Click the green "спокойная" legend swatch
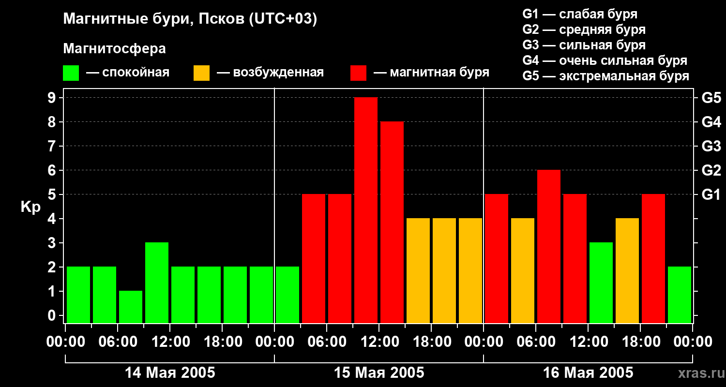The height and width of the screenshot is (387, 726). 71,73
